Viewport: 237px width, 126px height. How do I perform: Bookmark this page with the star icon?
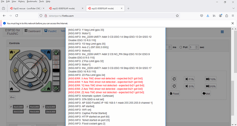coord(177,16)
